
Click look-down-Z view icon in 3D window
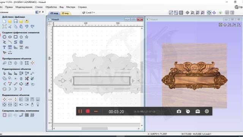coord(230,24)
